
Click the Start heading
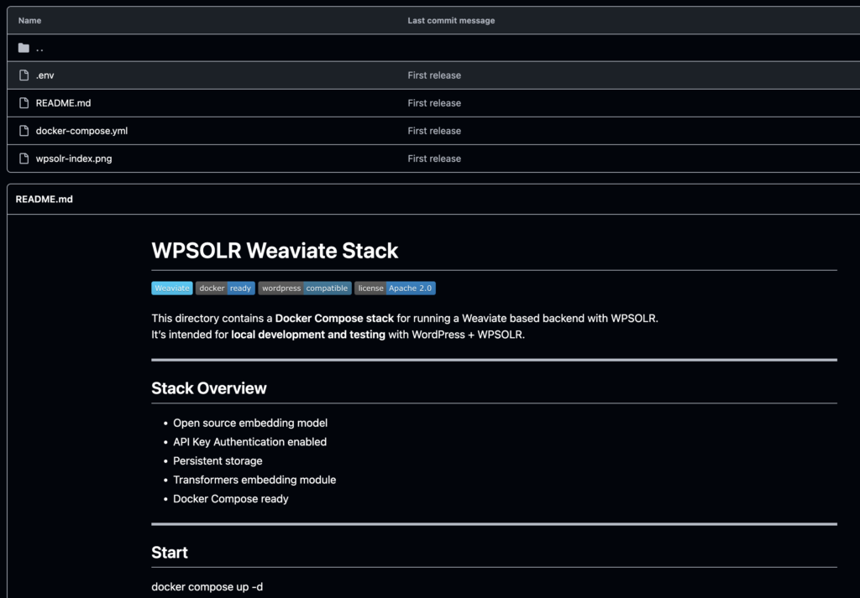point(170,553)
